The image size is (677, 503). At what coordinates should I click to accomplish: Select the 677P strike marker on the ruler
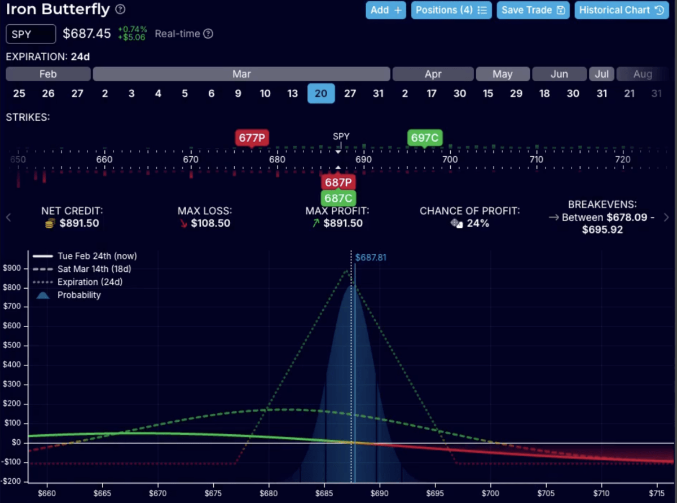click(x=252, y=138)
